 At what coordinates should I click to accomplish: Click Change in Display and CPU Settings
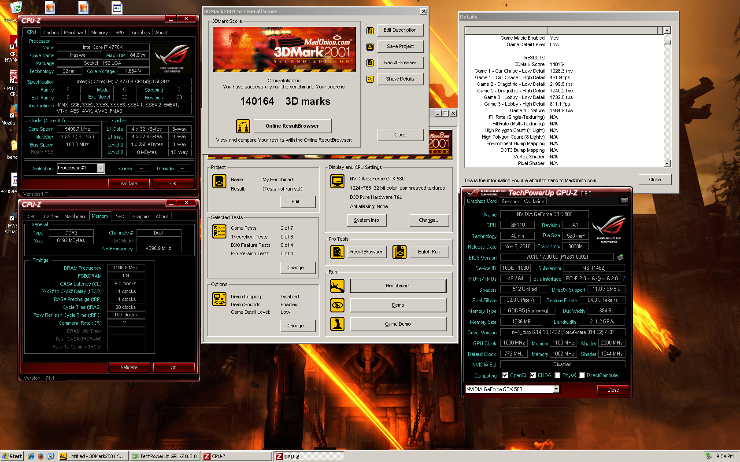(x=429, y=220)
